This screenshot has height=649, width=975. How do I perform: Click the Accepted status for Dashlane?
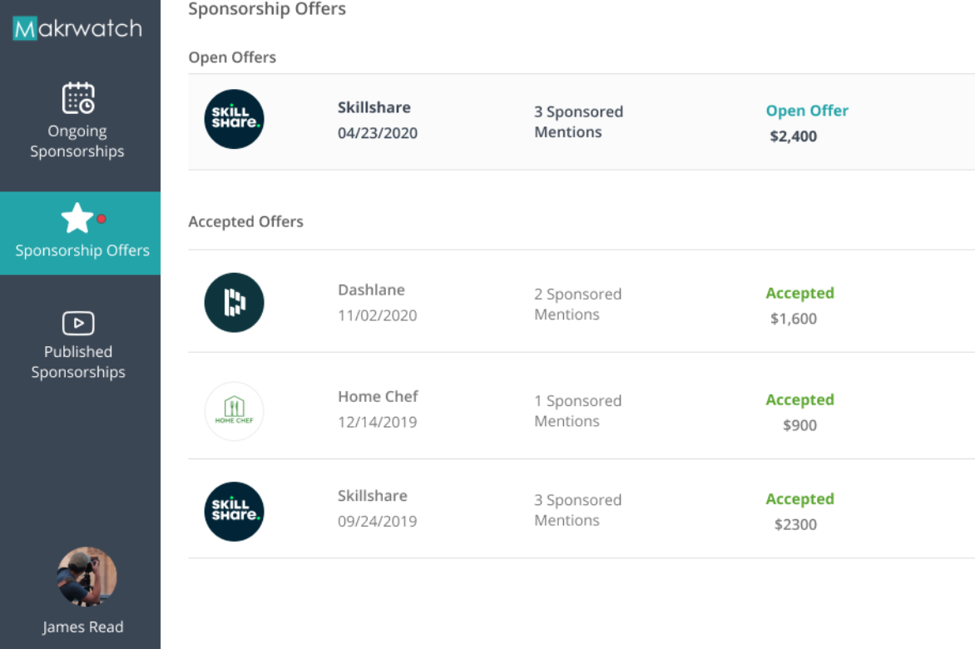pyautogui.click(x=799, y=293)
